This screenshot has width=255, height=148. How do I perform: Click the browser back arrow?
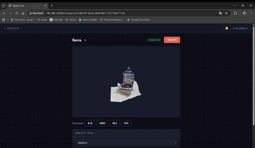click(x=4, y=13)
